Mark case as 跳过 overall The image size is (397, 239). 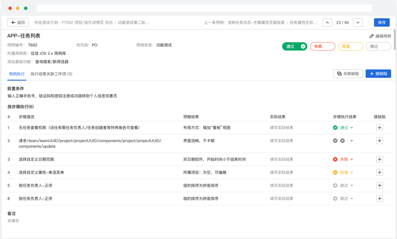point(378,47)
